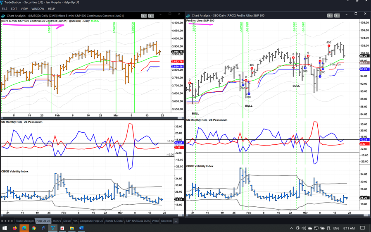Open the FILE menu
The width and height of the screenshot is (371, 232).
(x=5, y=9)
